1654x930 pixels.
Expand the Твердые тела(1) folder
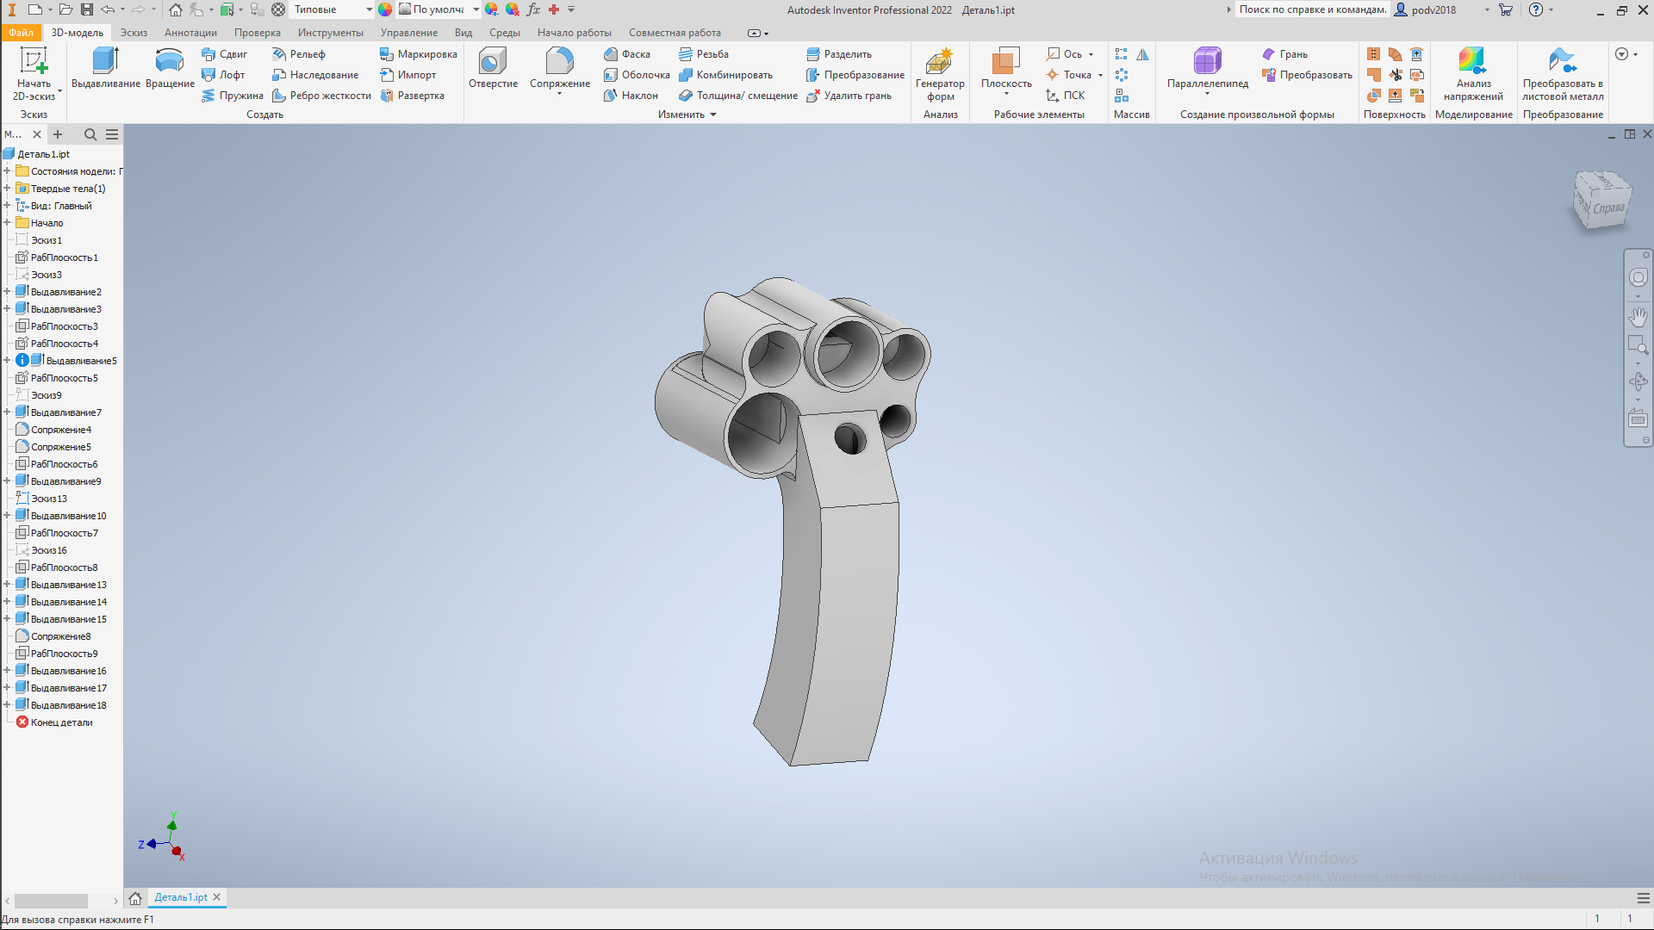7,189
